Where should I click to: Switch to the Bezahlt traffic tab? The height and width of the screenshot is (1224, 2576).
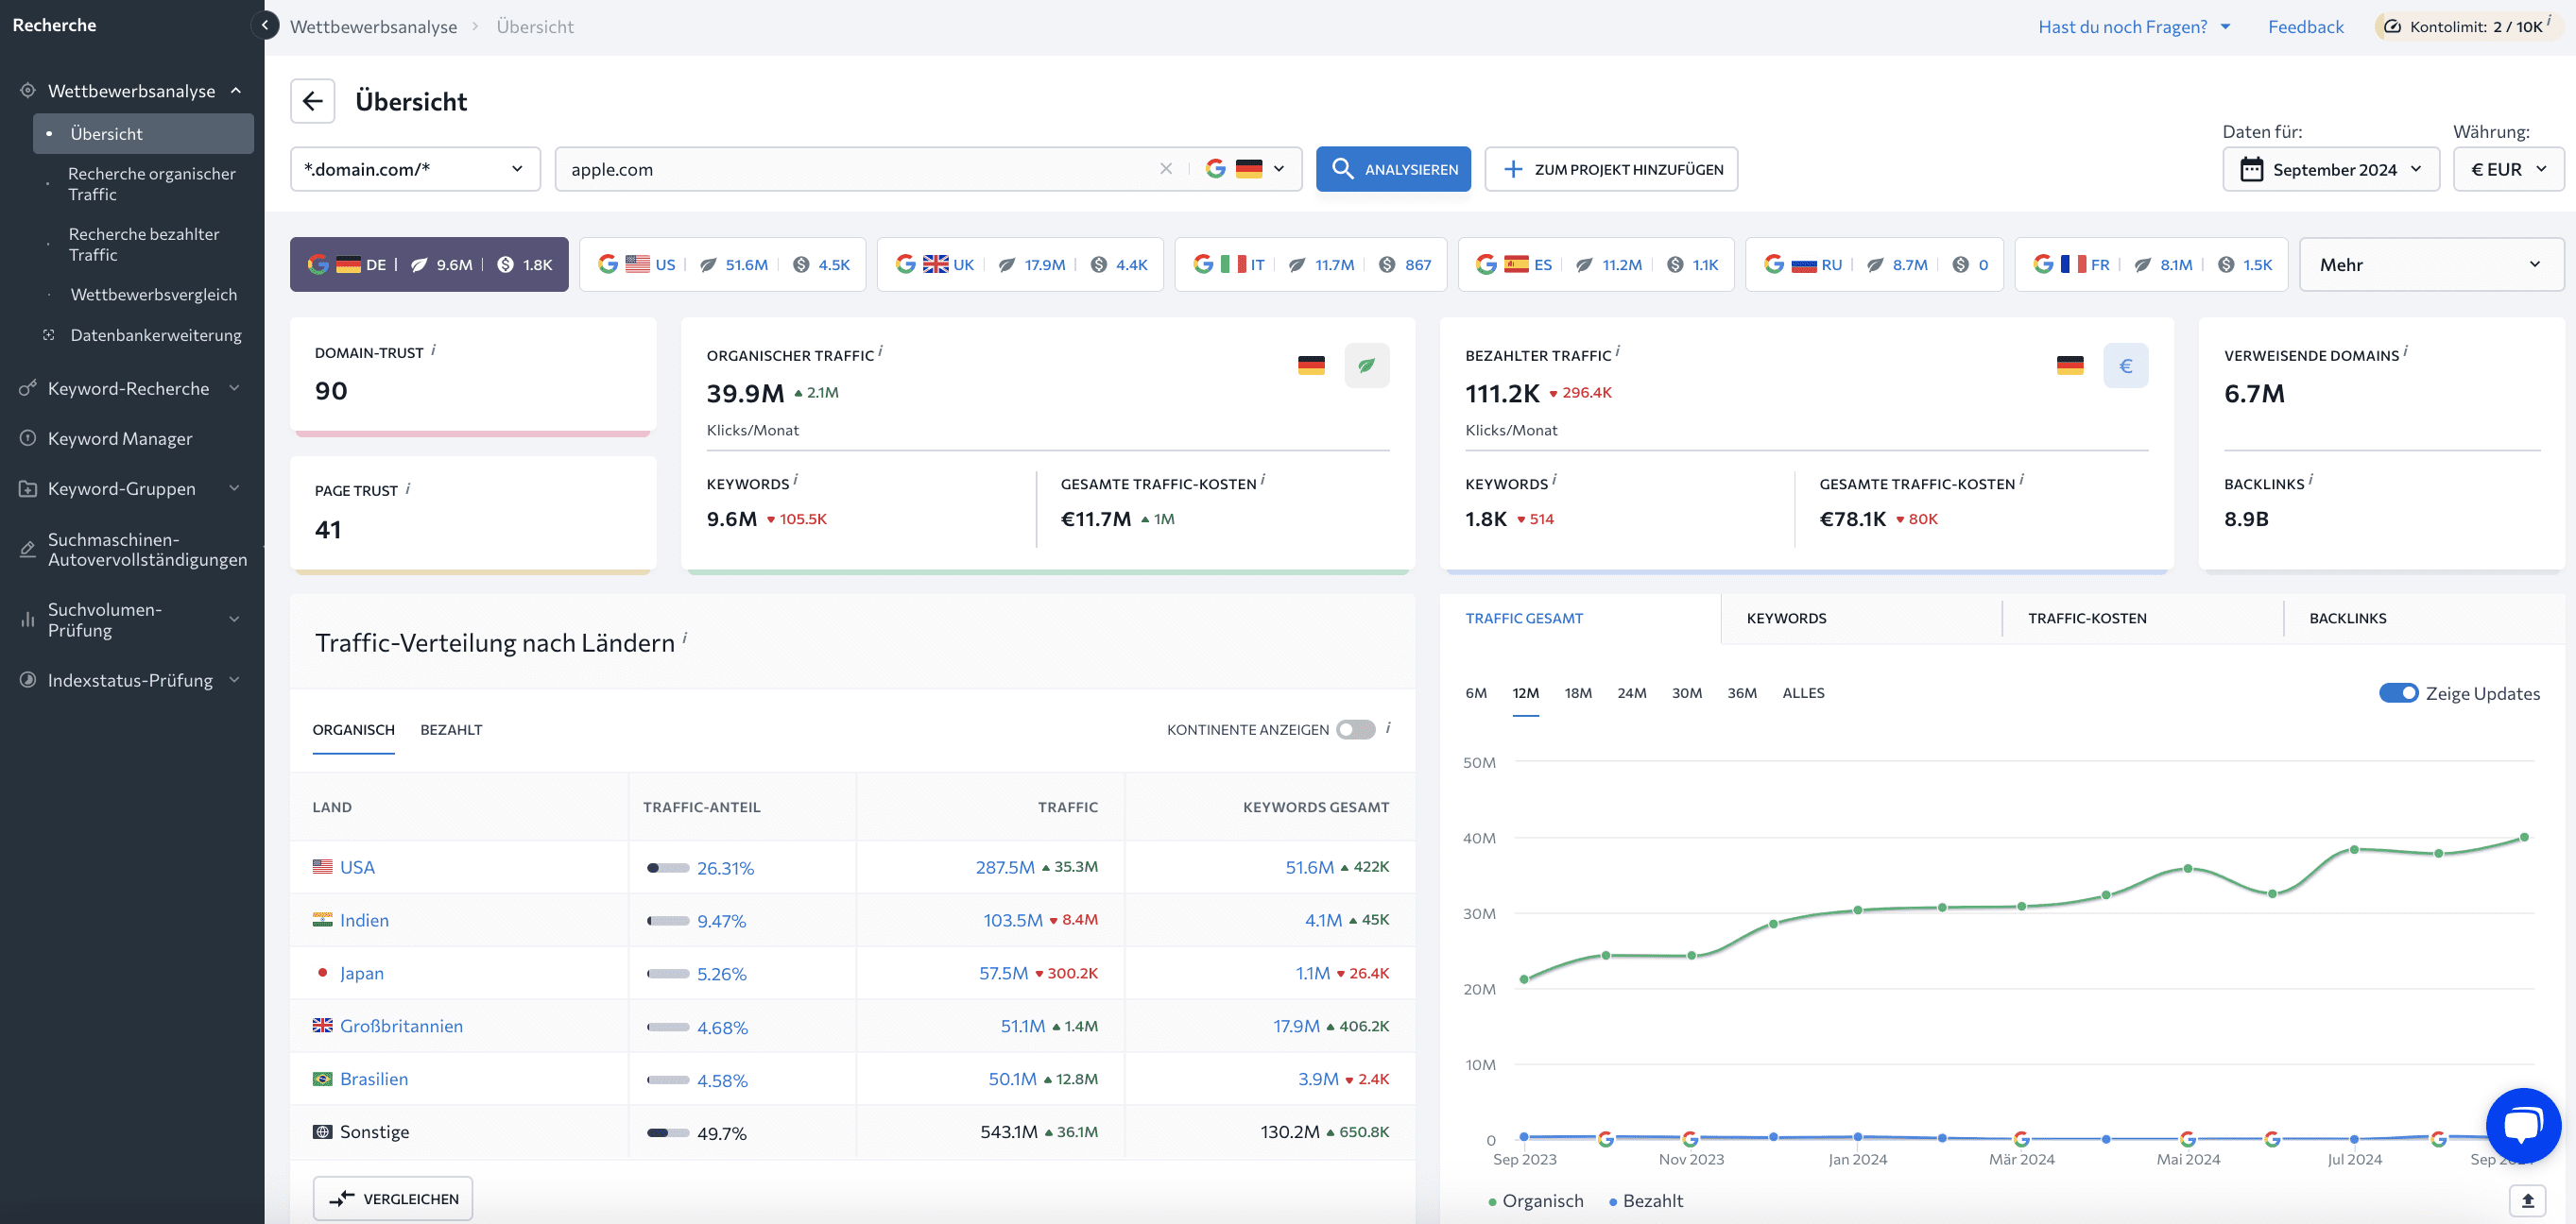tap(451, 729)
